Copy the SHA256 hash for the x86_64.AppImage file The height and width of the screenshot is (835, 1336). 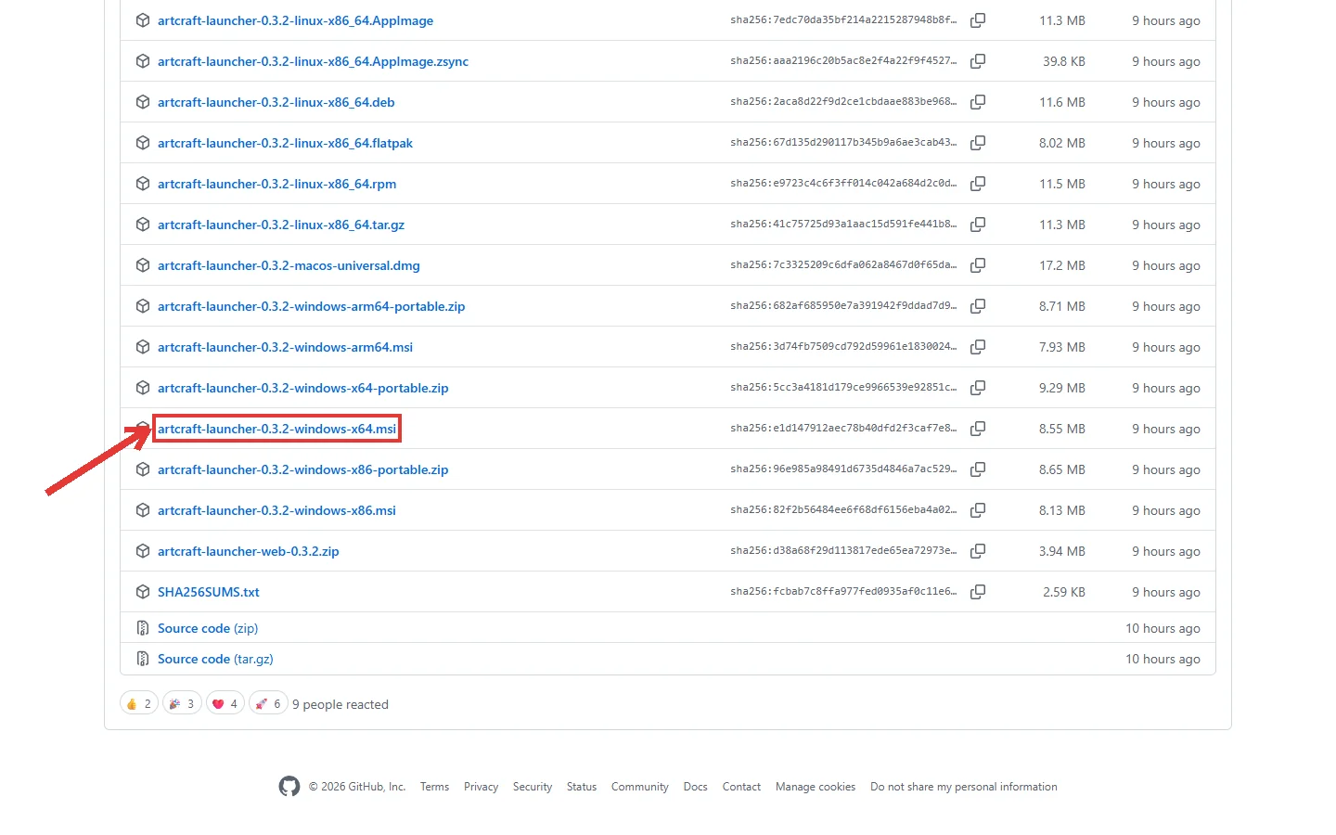click(978, 20)
